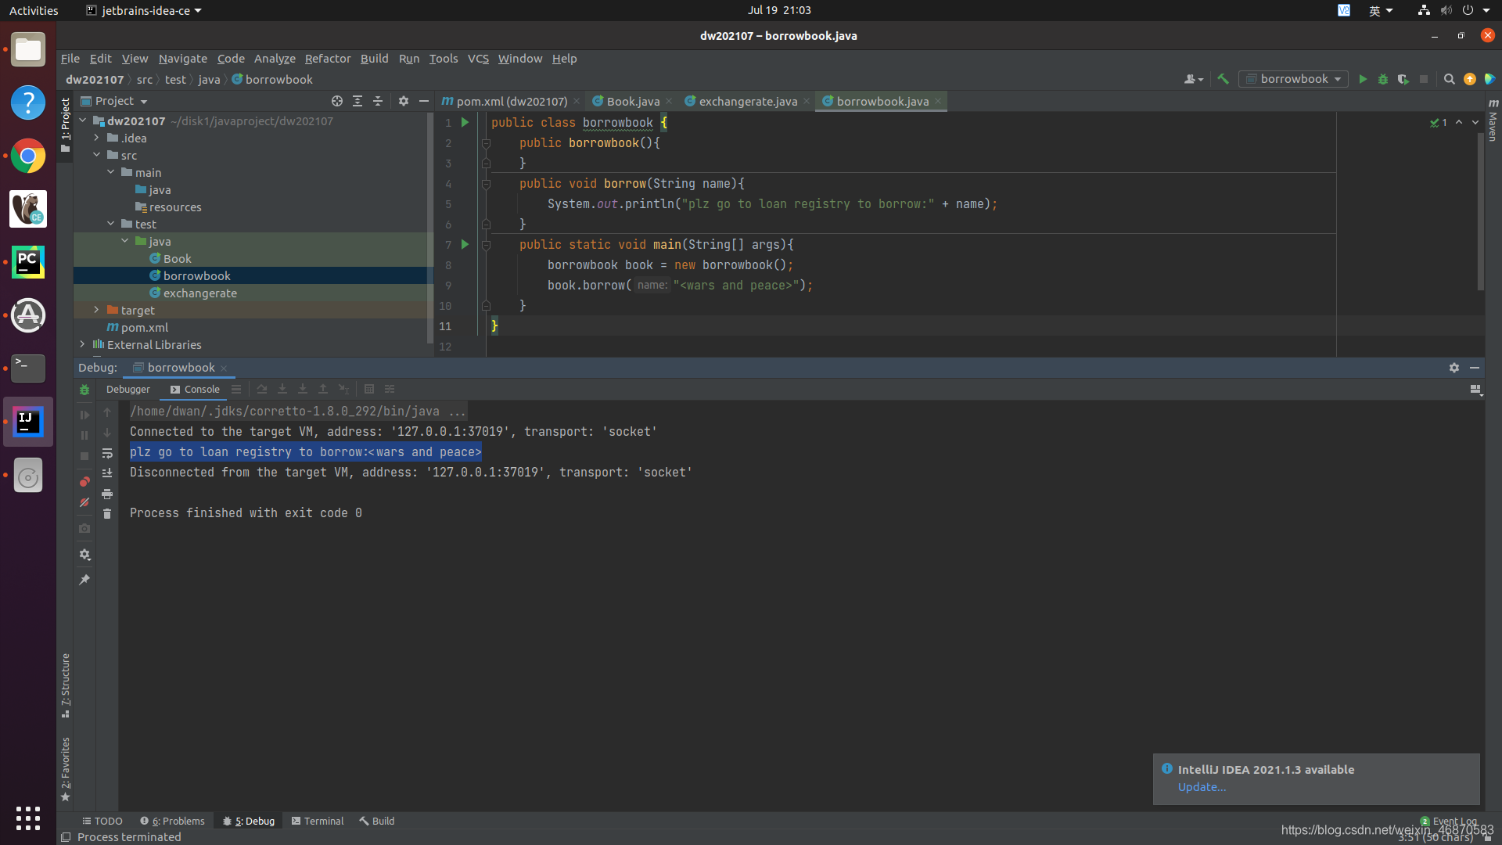Hide the Project tool window

click(424, 101)
